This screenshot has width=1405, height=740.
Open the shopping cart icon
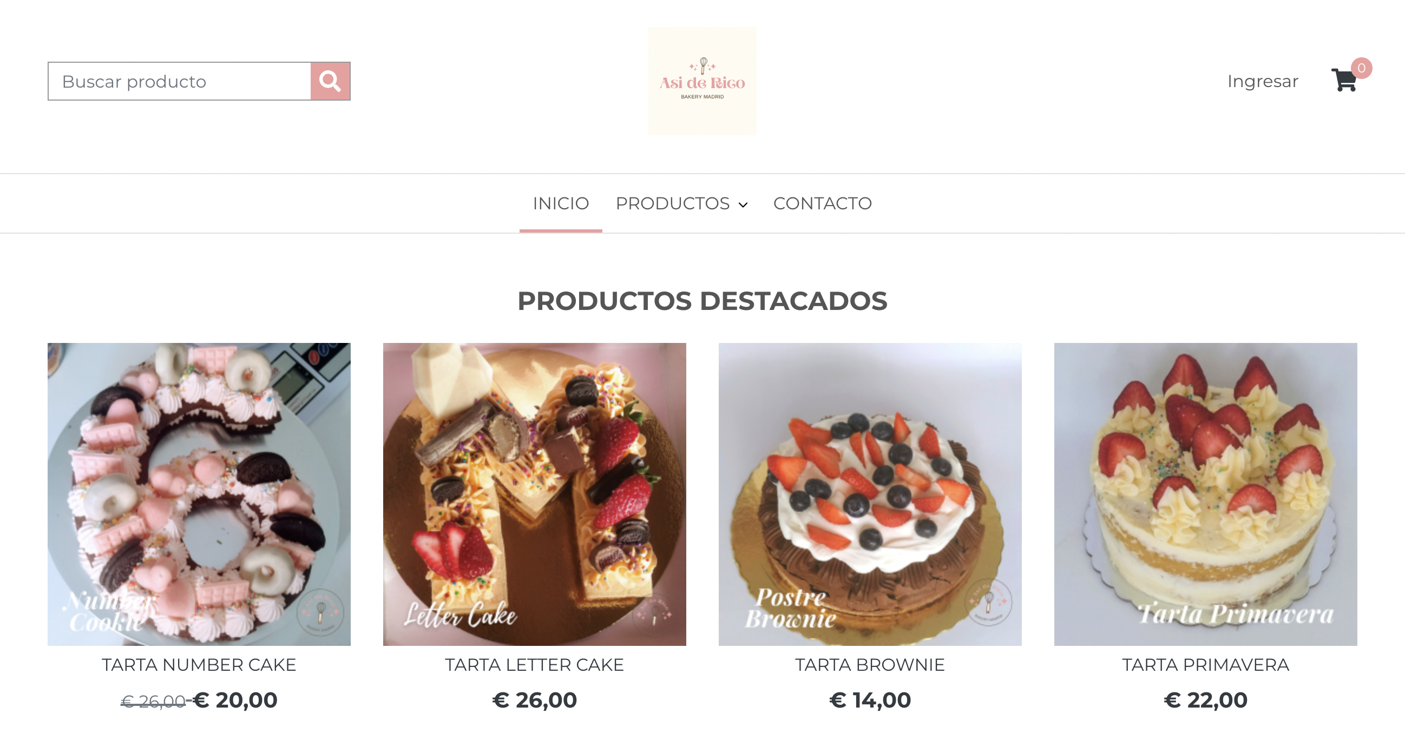(x=1344, y=81)
